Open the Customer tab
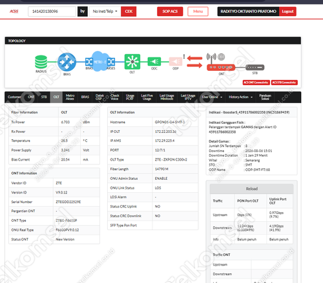Screen dimensions: 323x283 14,97
